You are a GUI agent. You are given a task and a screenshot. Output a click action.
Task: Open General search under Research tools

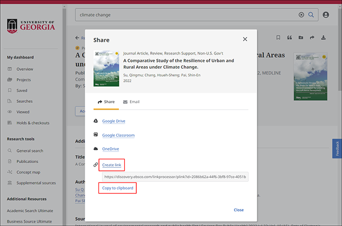pos(30,150)
